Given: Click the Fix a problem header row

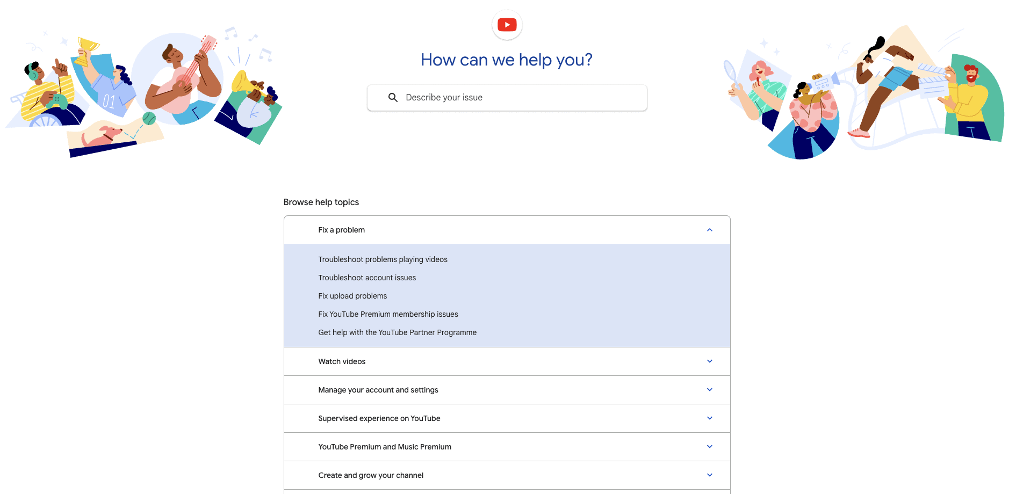Looking at the screenshot, I should click(507, 230).
